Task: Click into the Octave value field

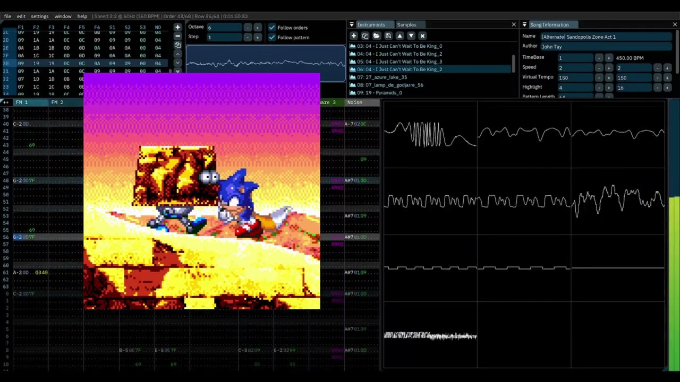Action: pos(224,27)
